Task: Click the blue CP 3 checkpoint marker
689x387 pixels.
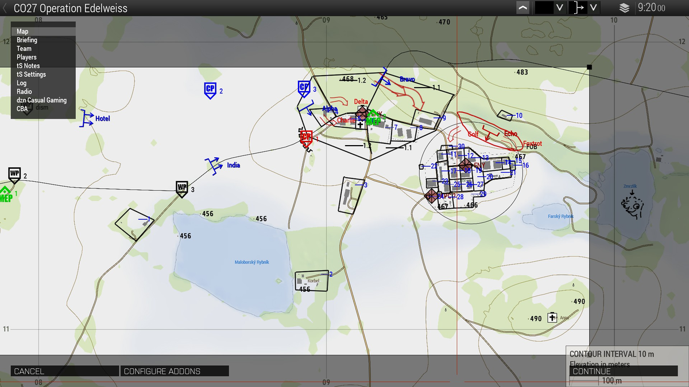Action: [x=304, y=89]
